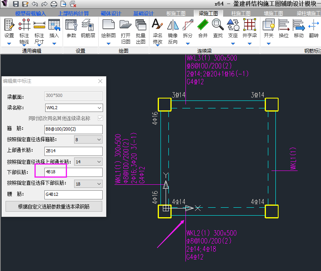
Task: Switch to the 砌体设计 tab
Action: point(111,13)
